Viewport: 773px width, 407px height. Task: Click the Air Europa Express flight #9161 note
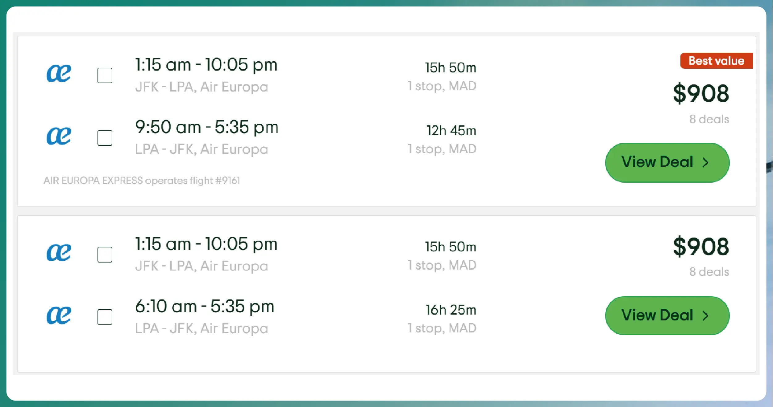(x=142, y=181)
